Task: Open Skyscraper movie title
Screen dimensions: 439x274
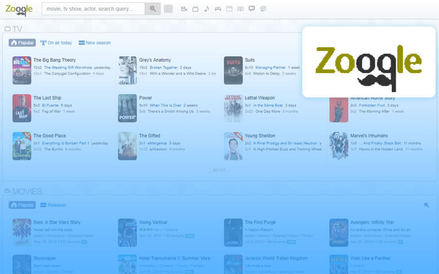Action: (44, 258)
